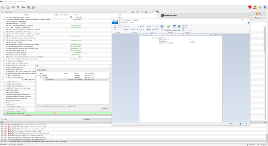Screen dimensions: 268x146
Task: Click Bold in the WordPad ribbon
Action: coord(125,29)
